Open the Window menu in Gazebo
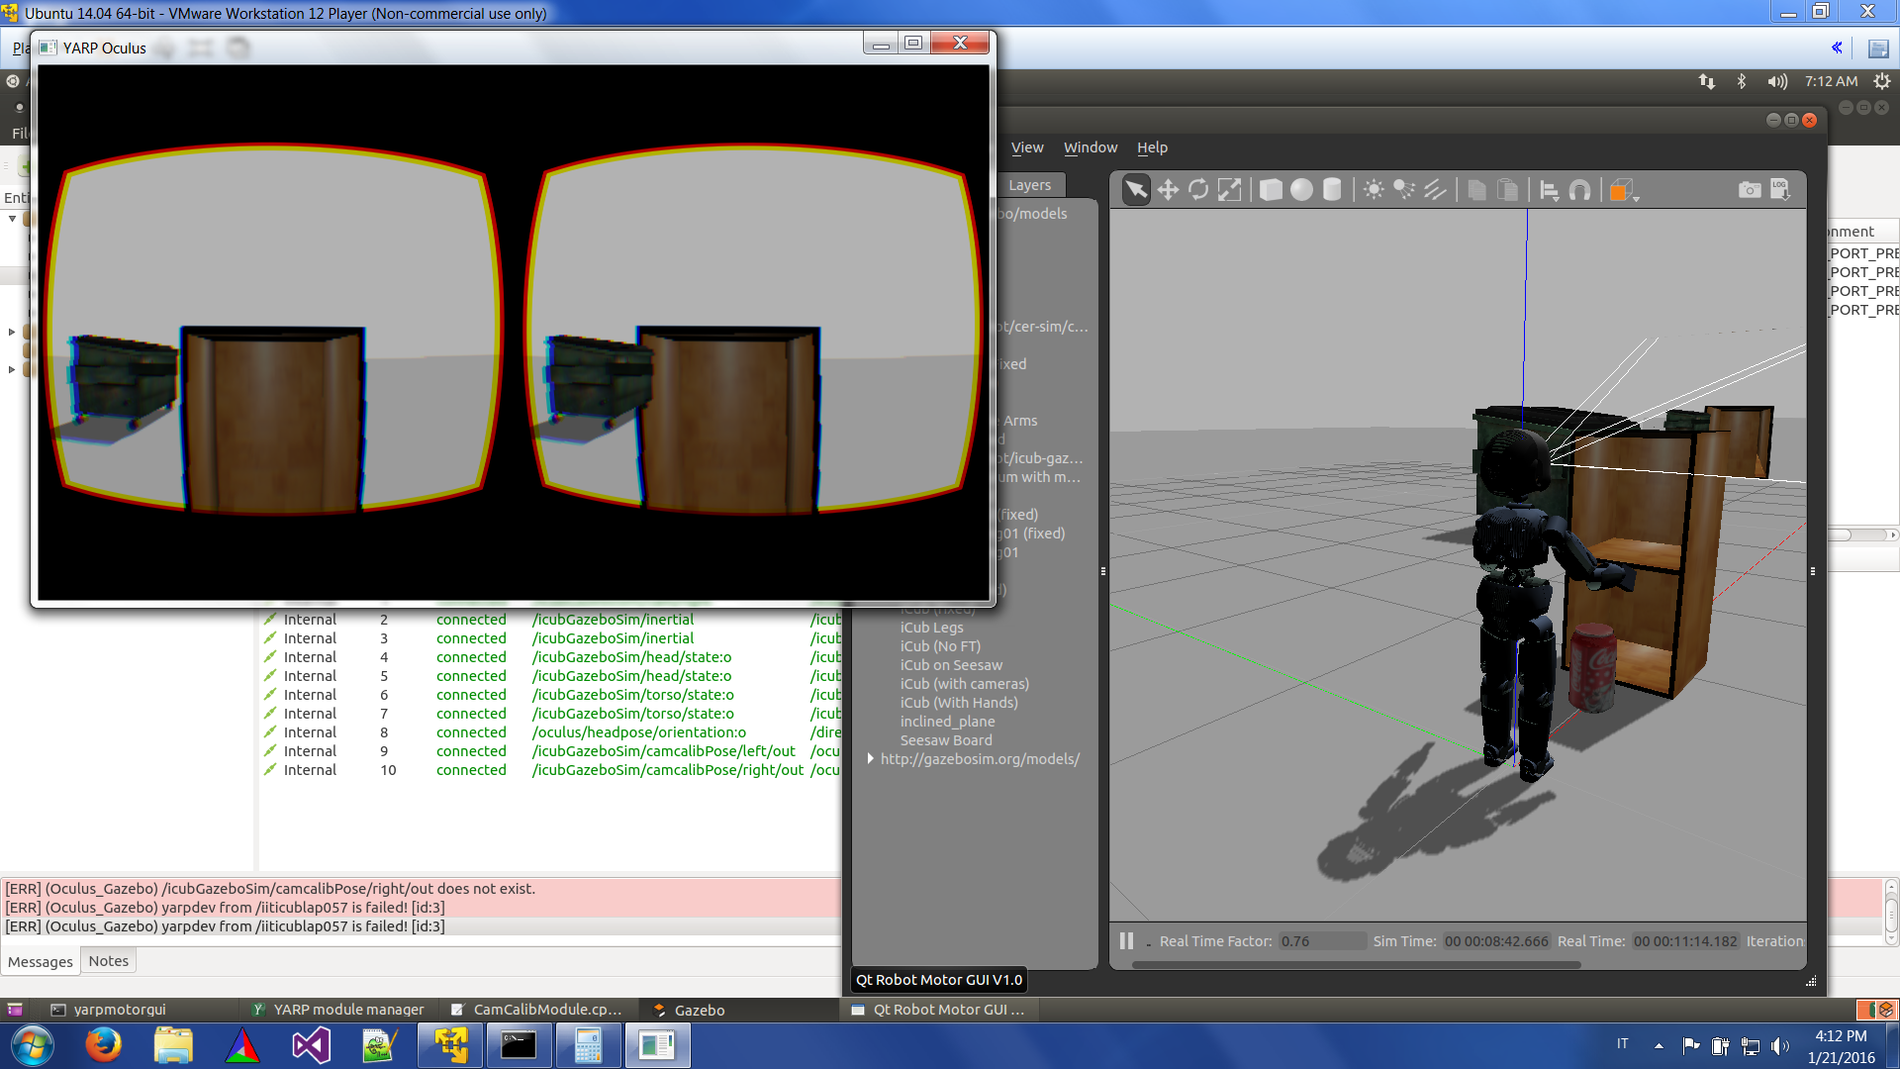The image size is (1900, 1069). (x=1091, y=147)
